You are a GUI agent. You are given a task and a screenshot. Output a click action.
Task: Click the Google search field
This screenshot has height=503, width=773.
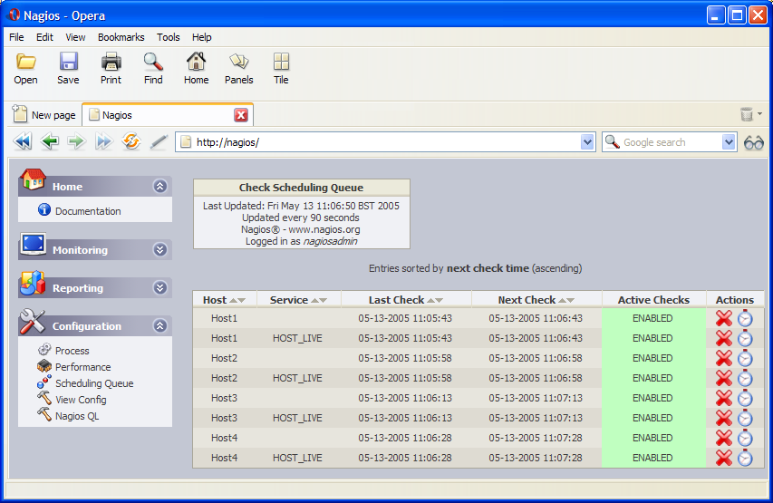point(663,142)
